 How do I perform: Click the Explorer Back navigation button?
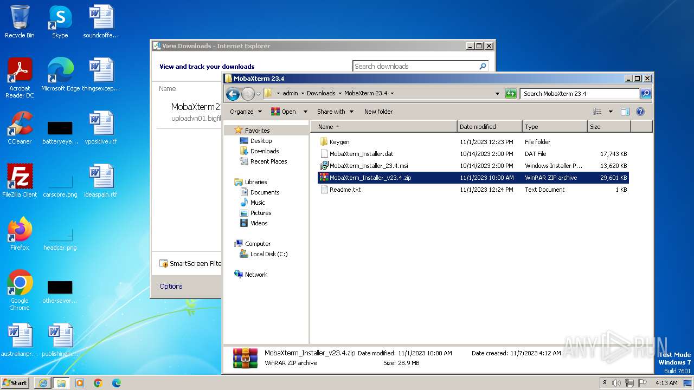tap(233, 94)
